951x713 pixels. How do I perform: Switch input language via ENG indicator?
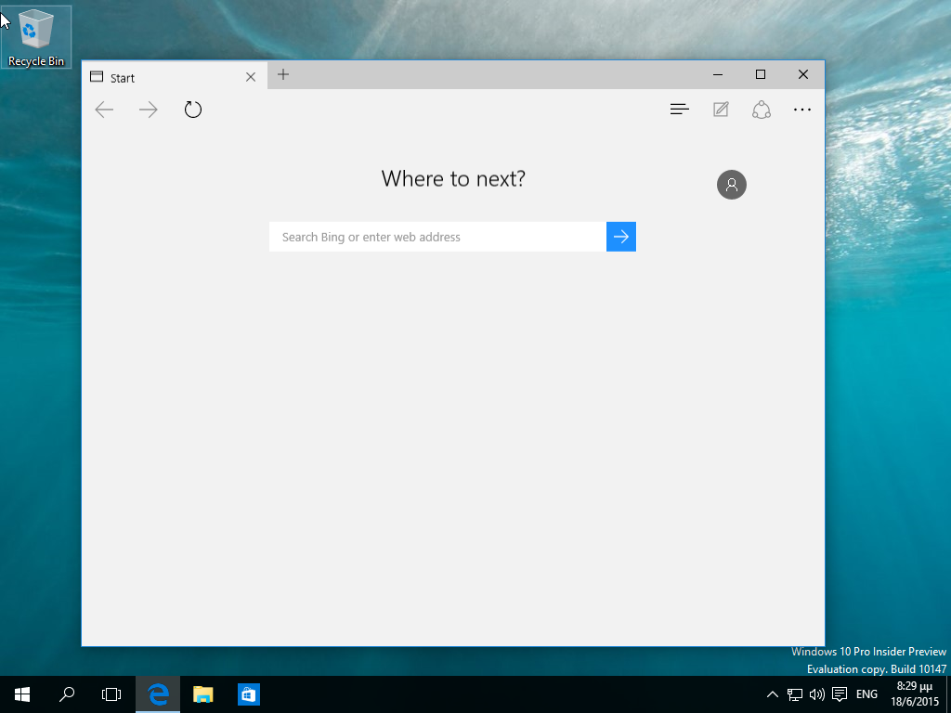(x=866, y=694)
